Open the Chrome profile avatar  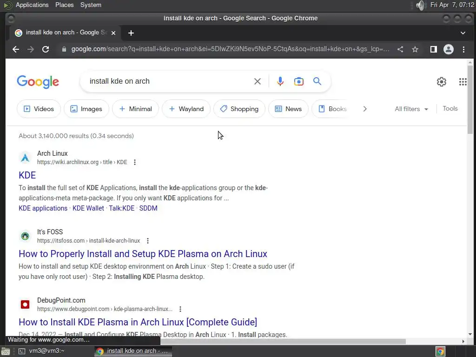(x=449, y=49)
